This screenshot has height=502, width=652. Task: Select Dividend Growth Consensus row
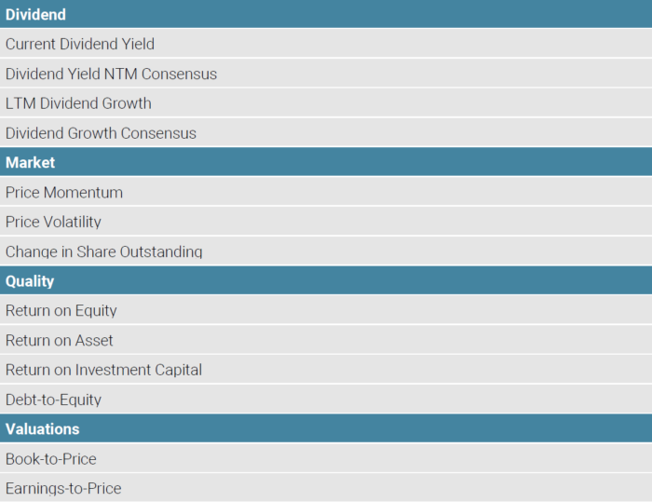(101, 133)
